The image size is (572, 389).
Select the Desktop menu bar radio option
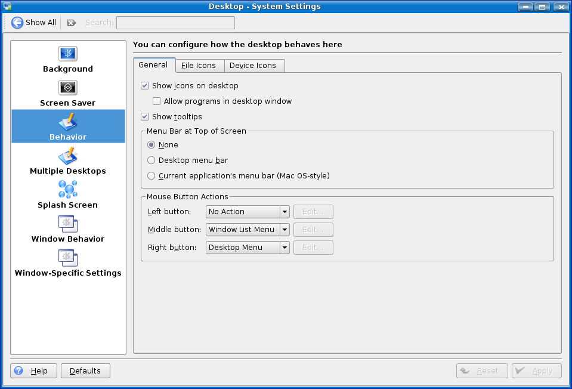[151, 160]
